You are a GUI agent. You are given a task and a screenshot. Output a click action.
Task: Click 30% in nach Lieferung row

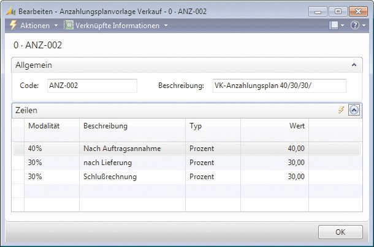[52, 163]
